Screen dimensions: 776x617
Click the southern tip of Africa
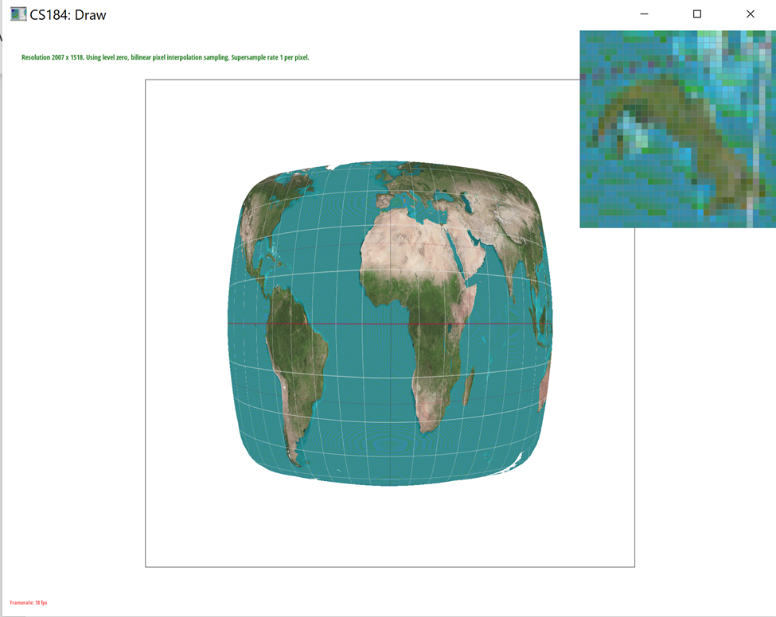[430, 425]
